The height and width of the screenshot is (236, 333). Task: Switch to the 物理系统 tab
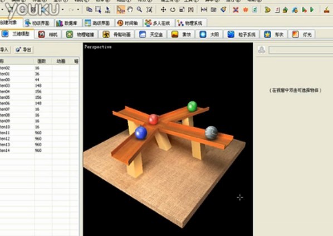pyautogui.click(x=190, y=23)
